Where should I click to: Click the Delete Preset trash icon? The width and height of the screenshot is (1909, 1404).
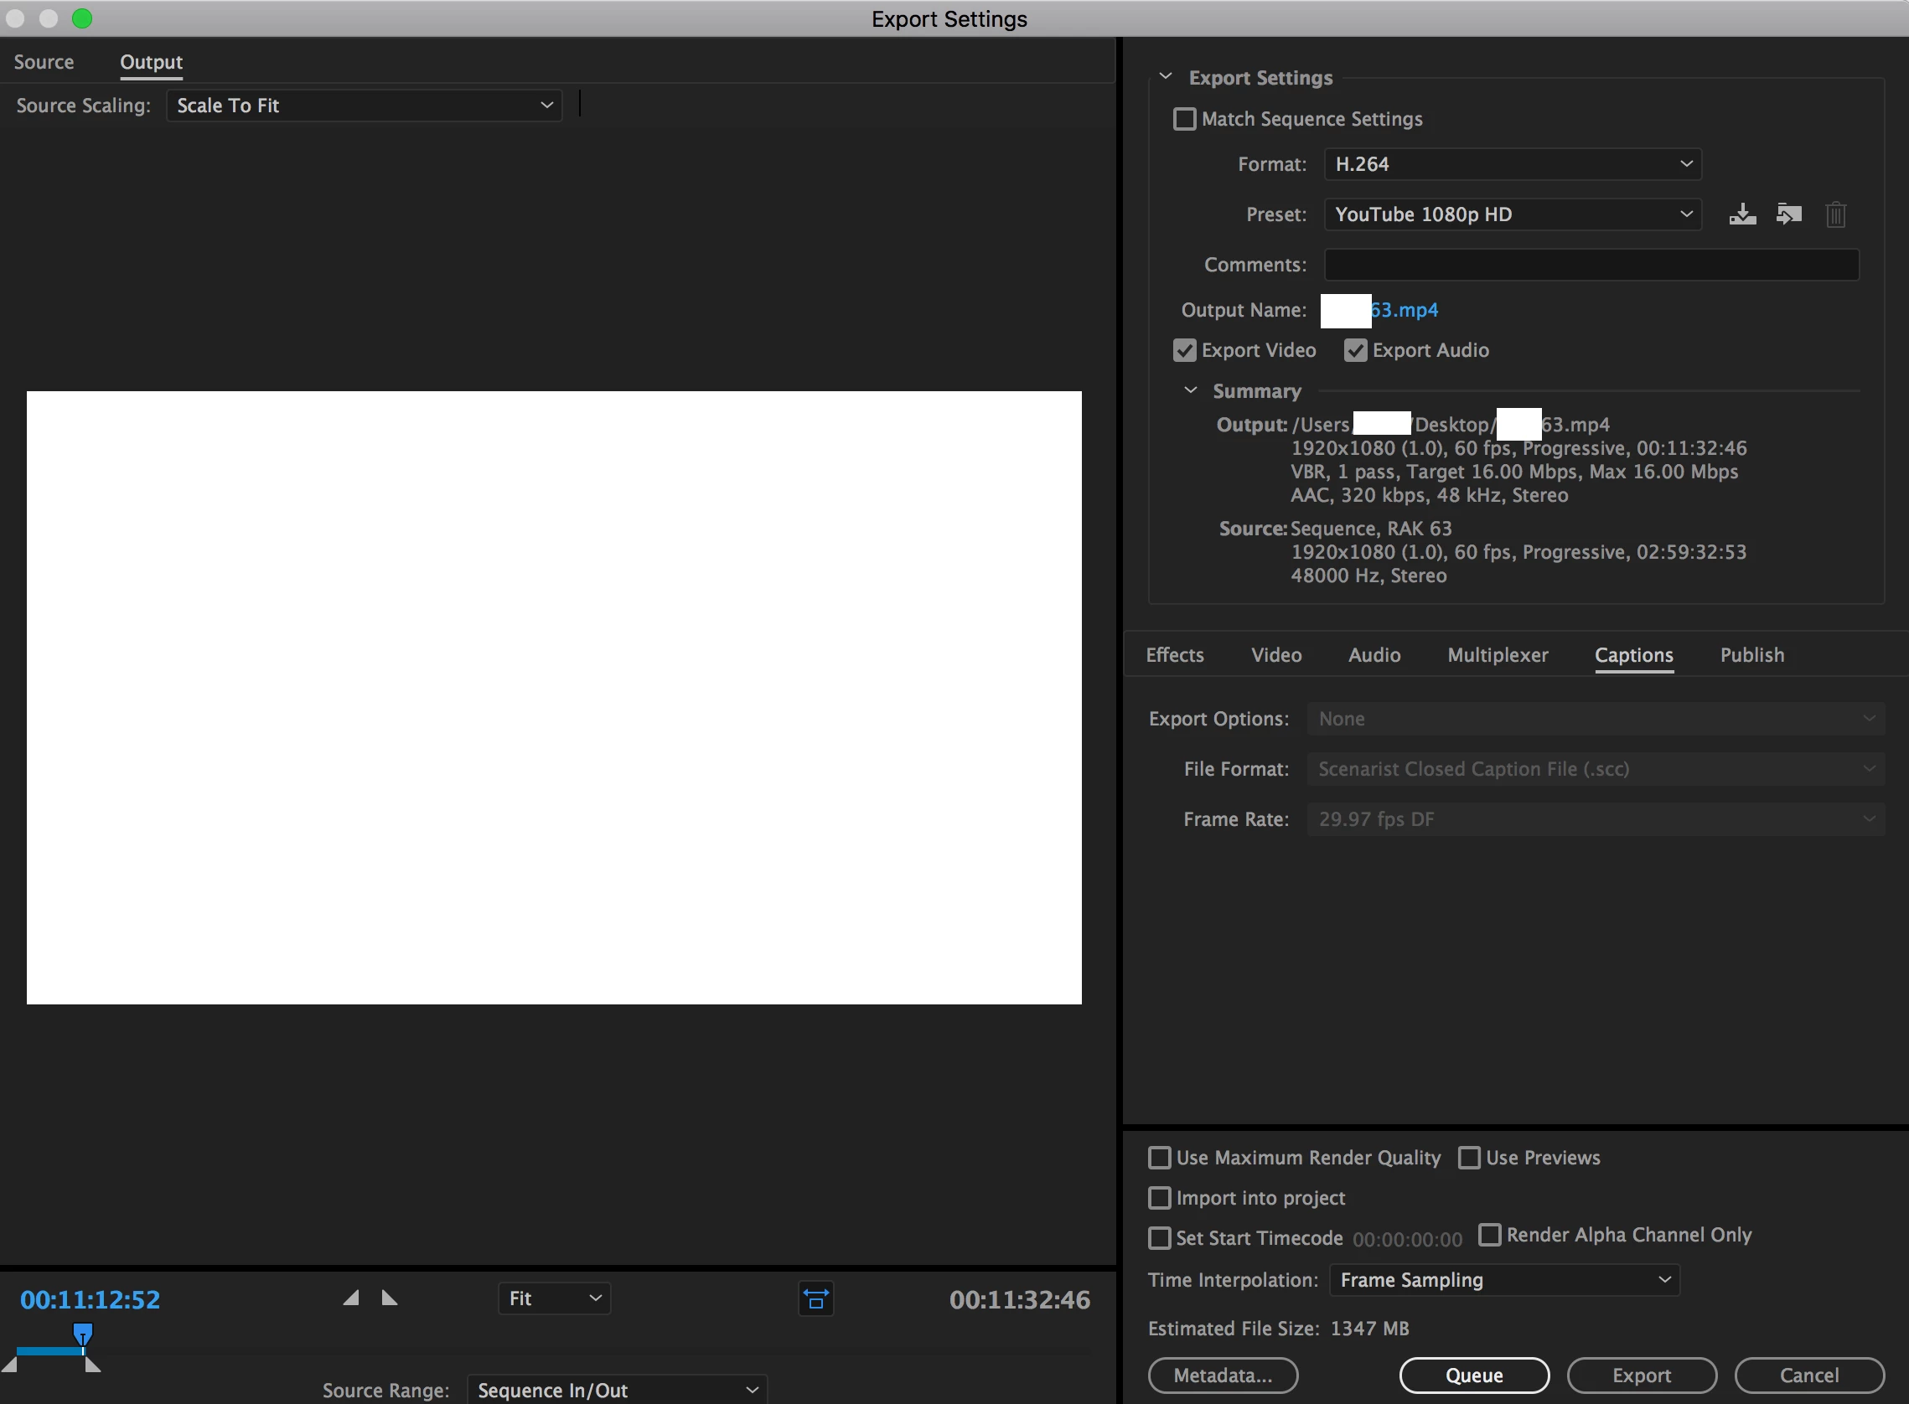click(x=1835, y=214)
